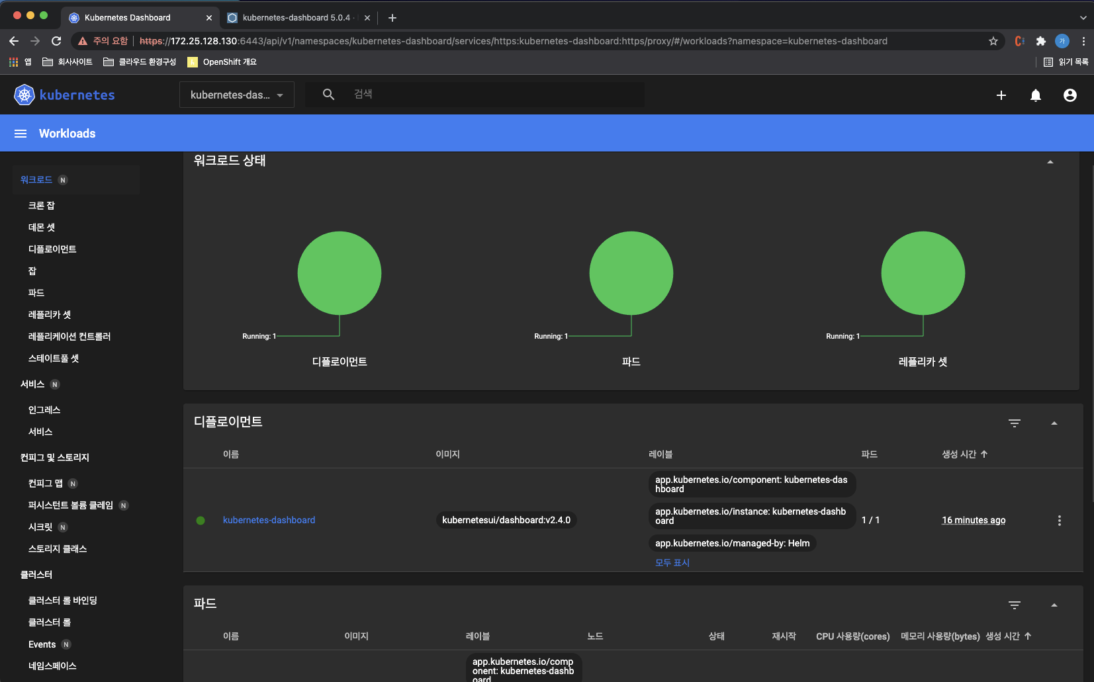This screenshot has height=682, width=1094.
Task: Click the browser address bar URL
Action: (514, 41)
